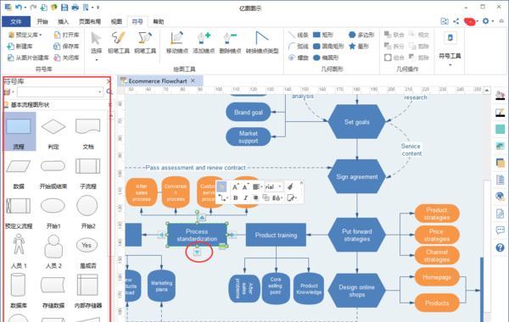Open the 文件 (File) menu tab
The width and height of the screenshot is (509, 322).
16,22
